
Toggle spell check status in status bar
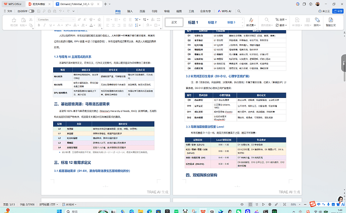click(49, 204)
